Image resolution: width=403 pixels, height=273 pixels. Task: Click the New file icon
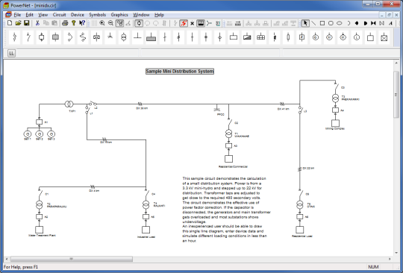pos(10,23)
